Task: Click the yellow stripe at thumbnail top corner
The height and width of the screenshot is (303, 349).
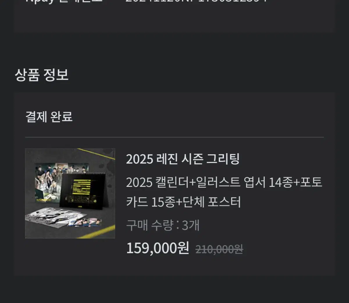Action: (96, 153)
